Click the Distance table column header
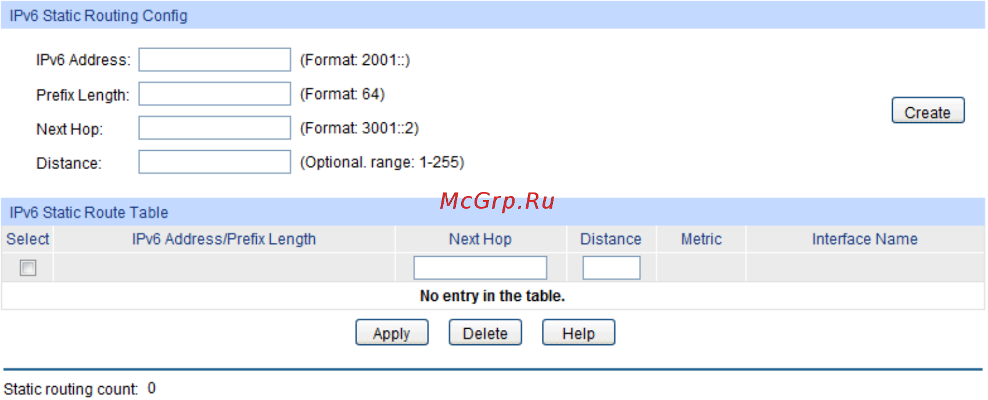The height and width of the screenshot is (400, 988). (611, 239)
